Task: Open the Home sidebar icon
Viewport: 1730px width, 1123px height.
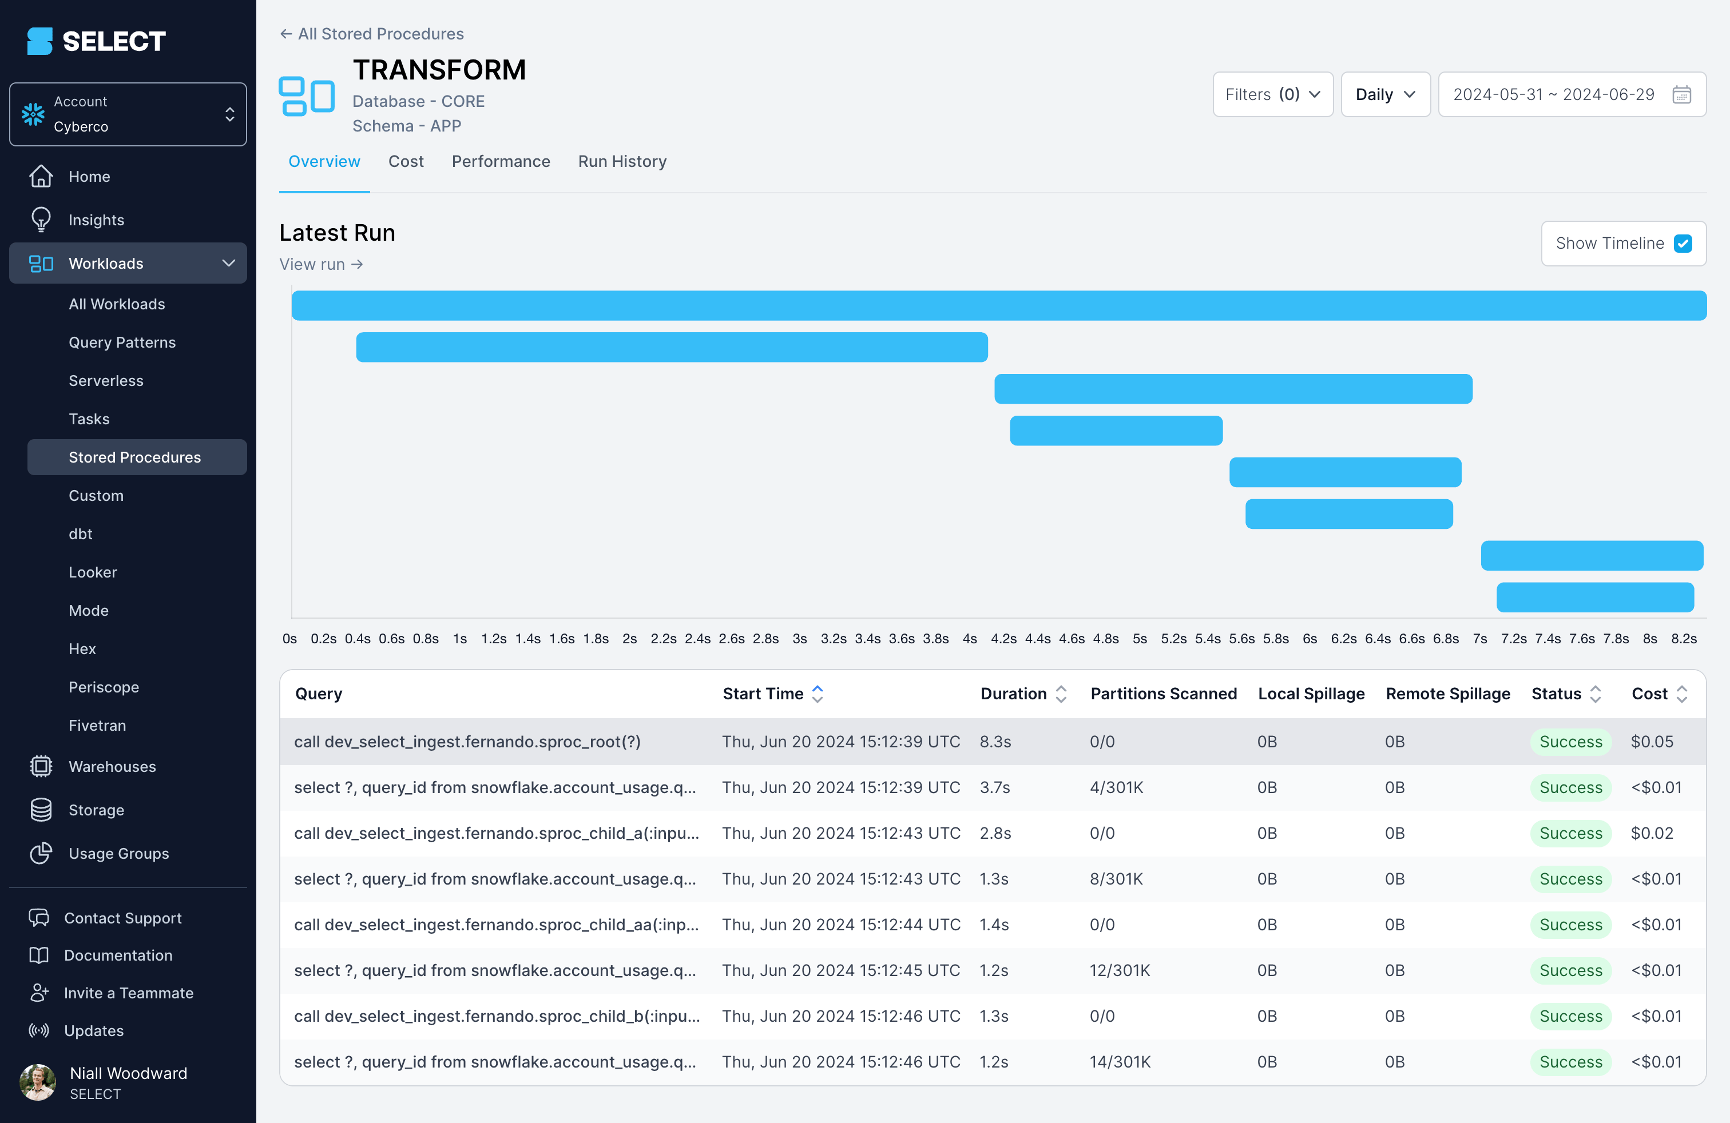Action: [41, 177]
